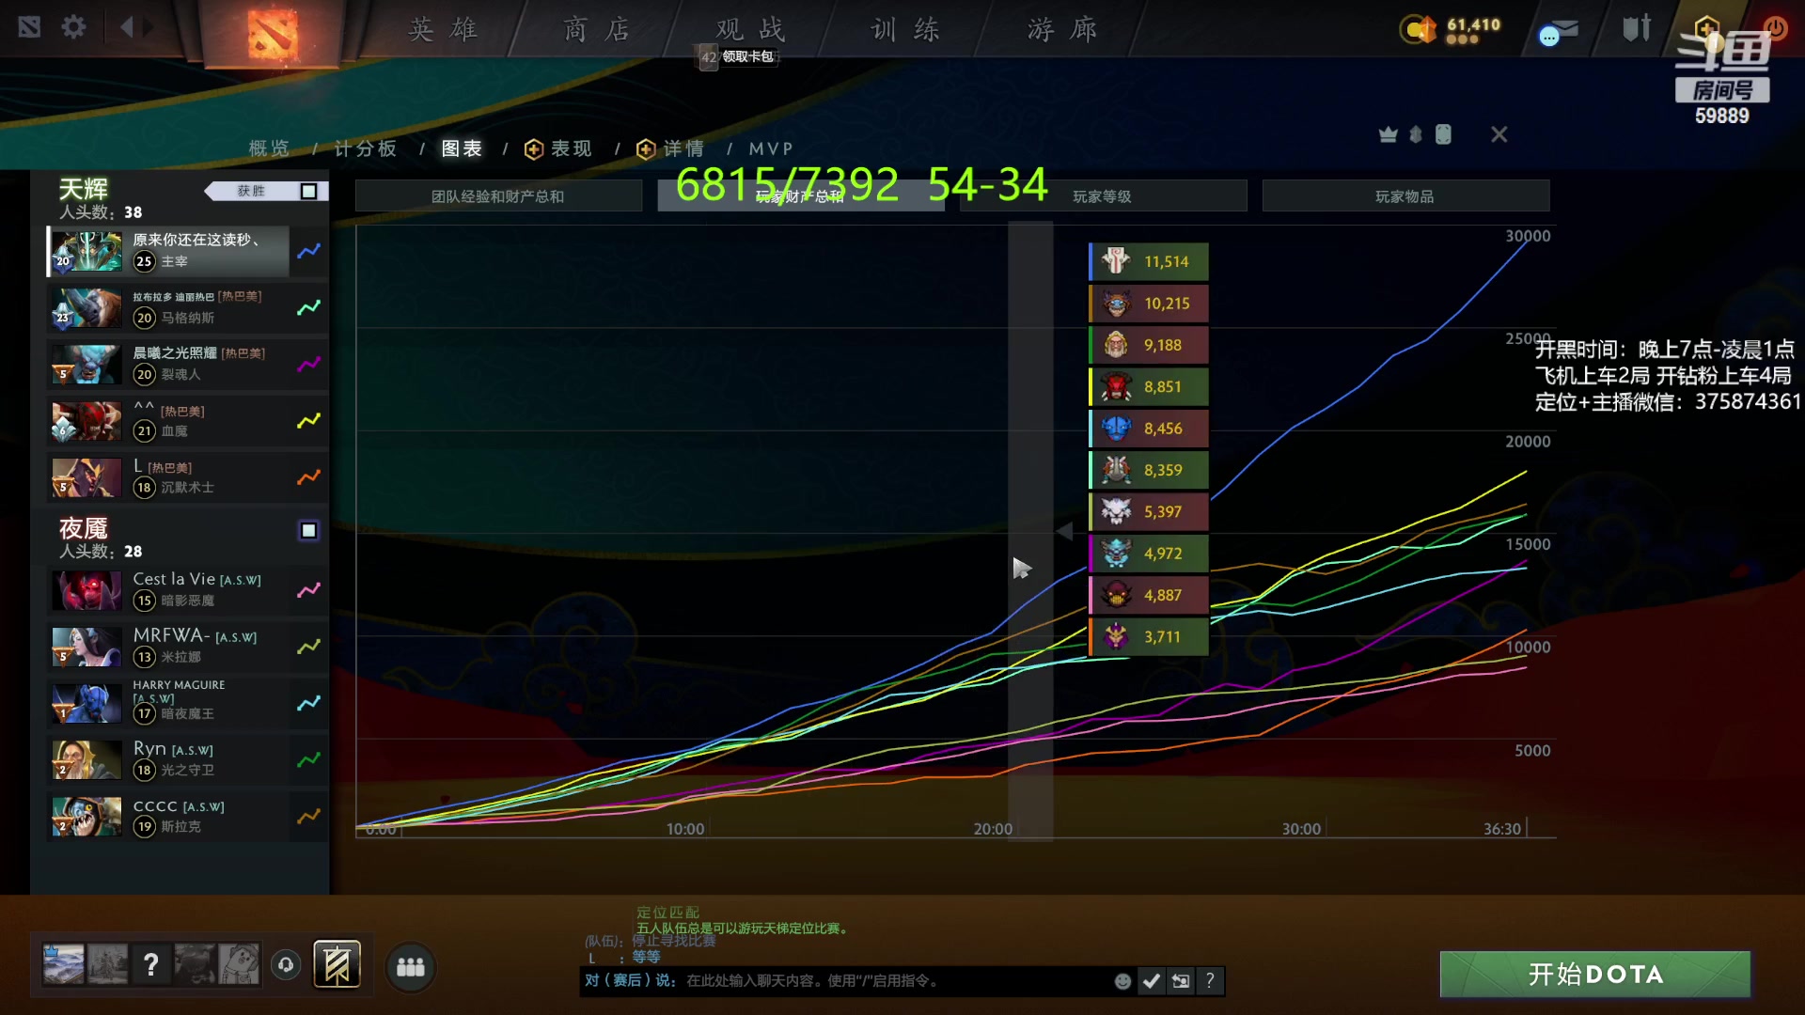Viewport: 1805px width, 1015px height.
Task: Toggle graph line for 裂魂人 player
Action: pyautogui.click(x=309, y=364)
